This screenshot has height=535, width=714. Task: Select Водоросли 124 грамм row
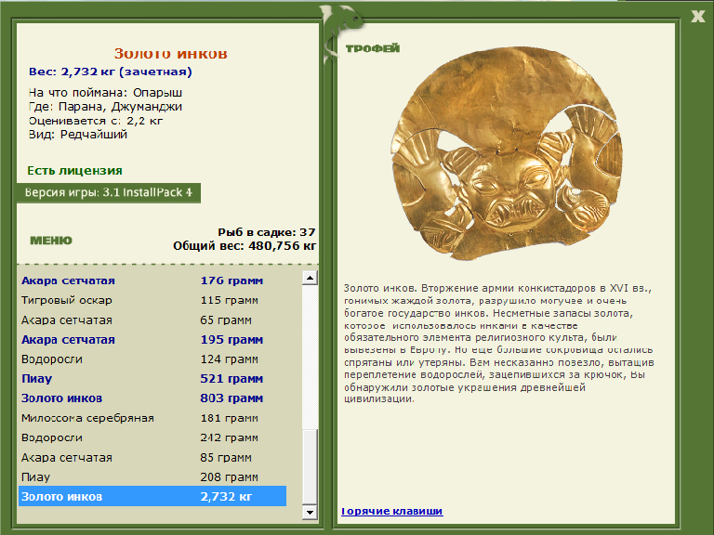[152, 359]
